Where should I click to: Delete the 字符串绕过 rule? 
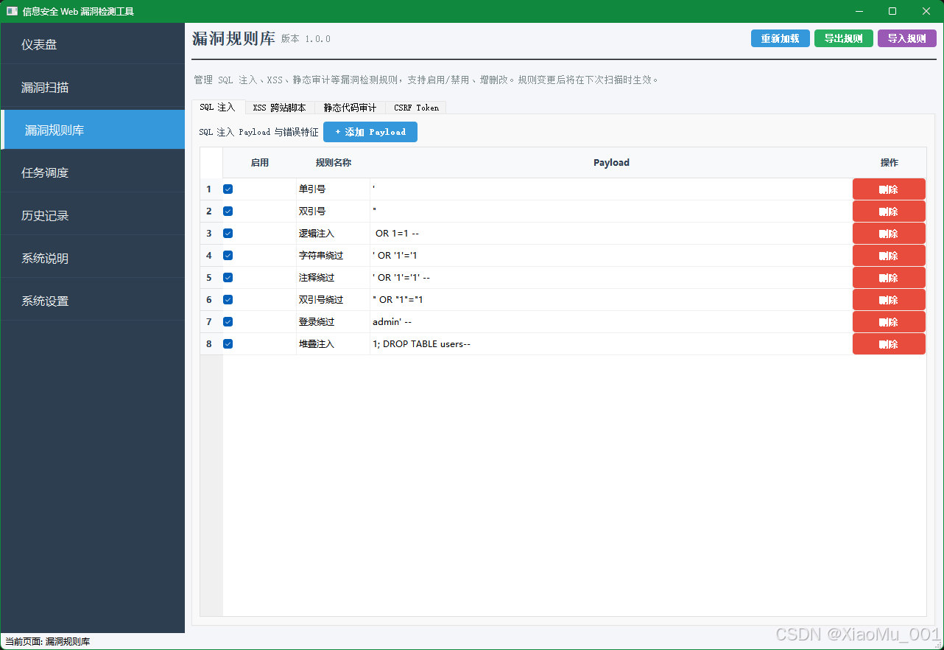tap(889, 256)
